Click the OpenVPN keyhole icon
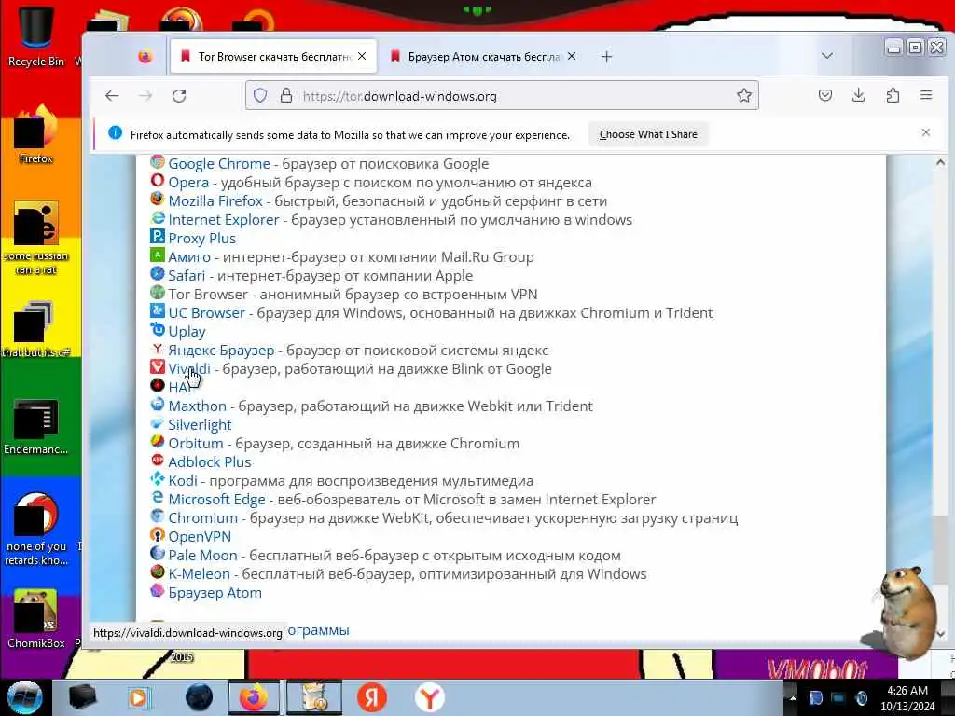Viewport: 955px width, 716px height. click(157, 535)
